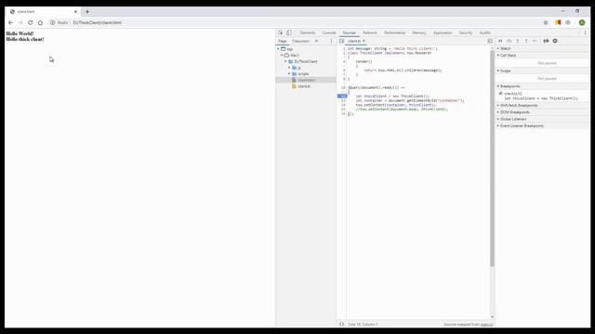Open navigator pane three-dot options
Viewport: 595px width, 334px height.
(331, 41)
